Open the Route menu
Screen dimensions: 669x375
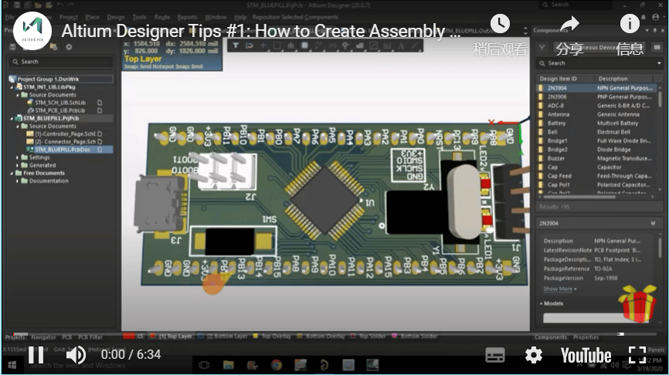162,17
